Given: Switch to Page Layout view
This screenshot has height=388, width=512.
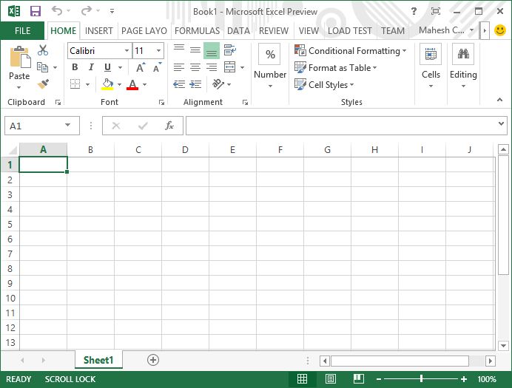Looking at the screenshot, I should coord(331,379).
